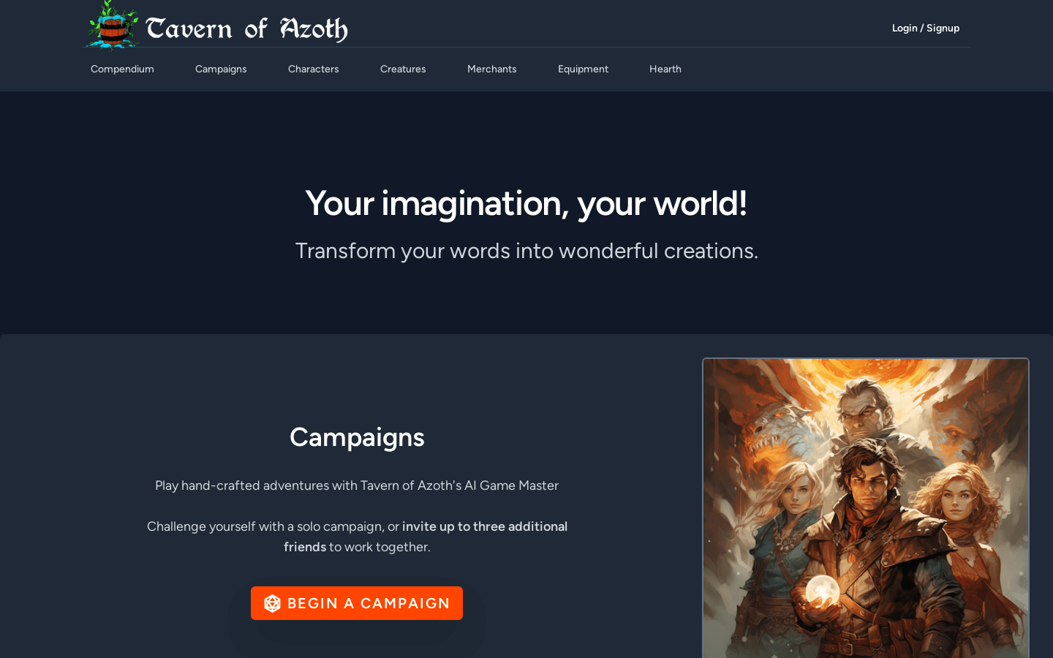Go to the Campaigns nav item
This screenshot has height=658, width=1053.
[221, 69]
